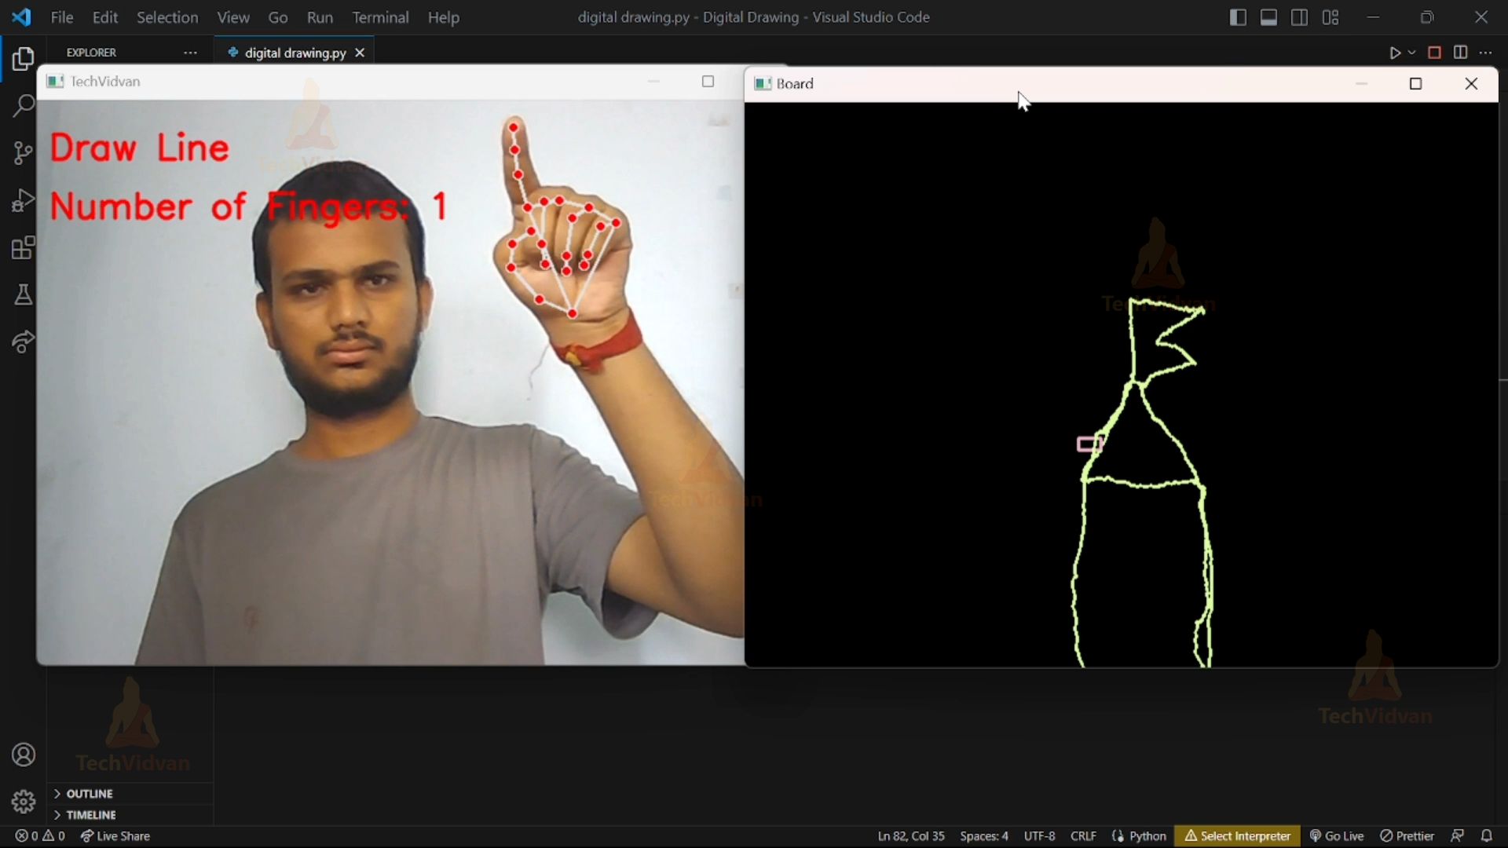Click the Python interpreter selector in status bar

tap(1238, 835)
